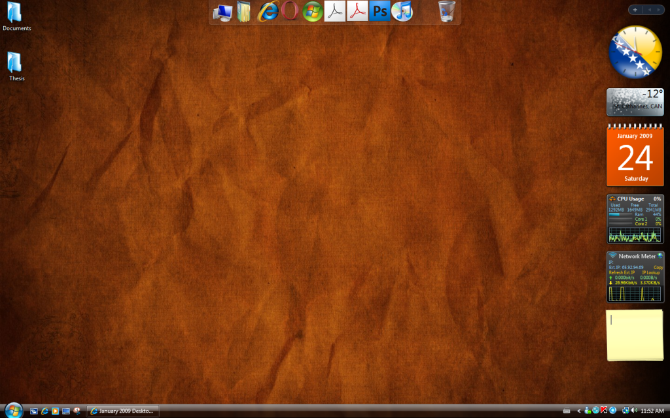Click the plus button to add gadgets
This screenshot has width=670, height=418.
(x=635, y=10)
